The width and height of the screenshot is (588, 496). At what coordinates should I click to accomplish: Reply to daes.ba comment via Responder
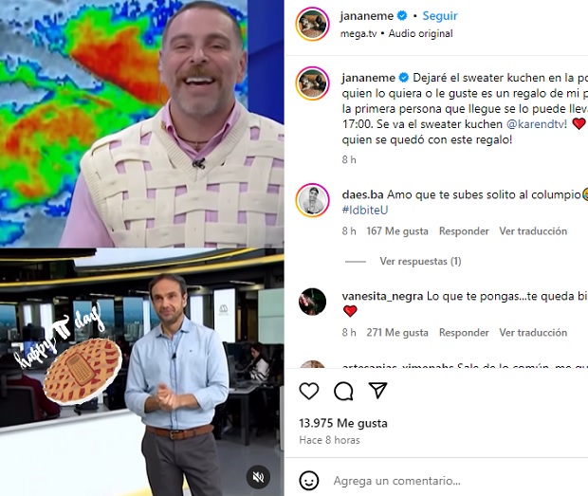tap(464, 231)
